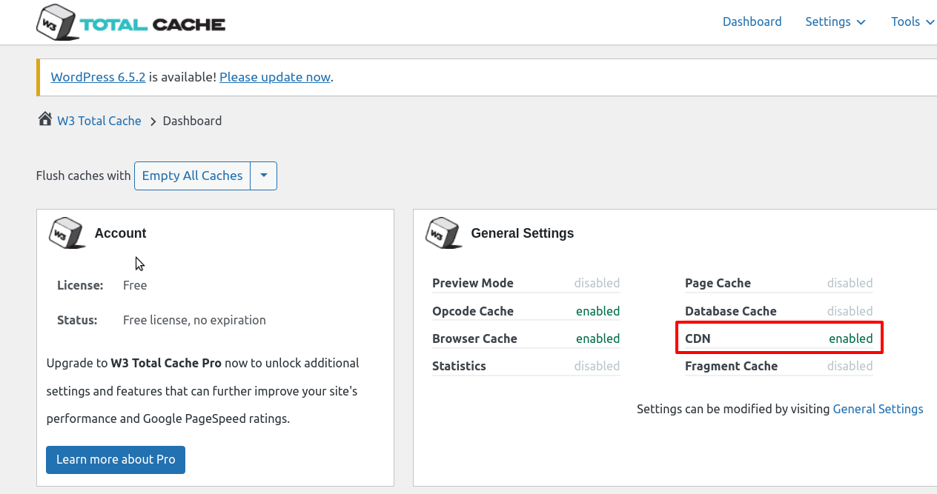937x494 pixels.
Task: Follow the General Settings link below the status list
Action: click(878, 409)
